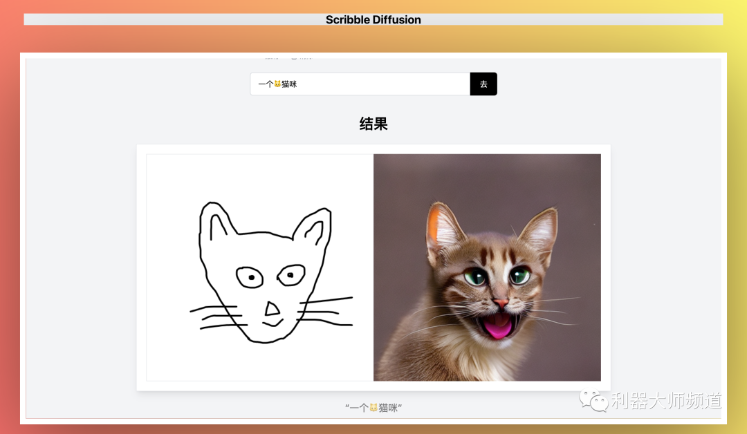Click the Scribble Diffusion title

[x=373, y=19]
